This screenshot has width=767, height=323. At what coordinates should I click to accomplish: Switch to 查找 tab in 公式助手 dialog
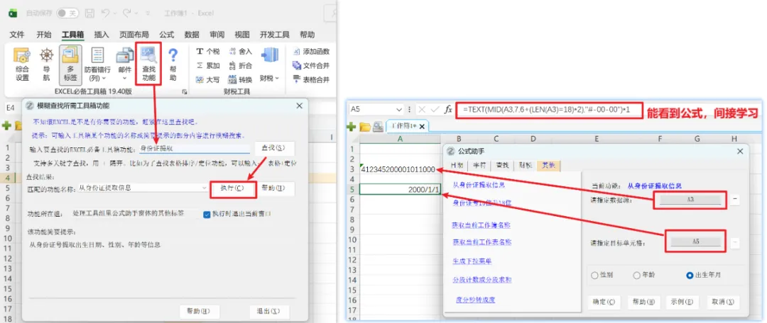click(x=502, y=165)
